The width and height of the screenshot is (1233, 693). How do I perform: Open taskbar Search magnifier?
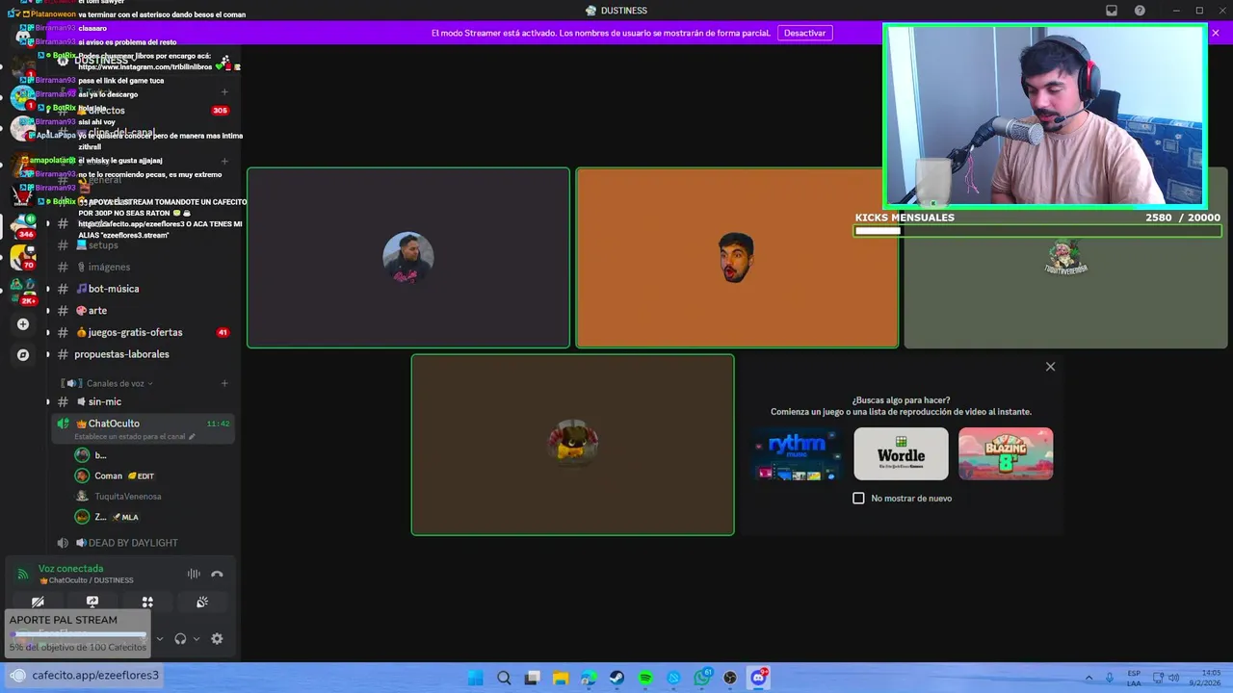(x=504, y=678)
